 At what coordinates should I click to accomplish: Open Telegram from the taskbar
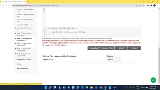pyautogui.click(x=69, y=87)
